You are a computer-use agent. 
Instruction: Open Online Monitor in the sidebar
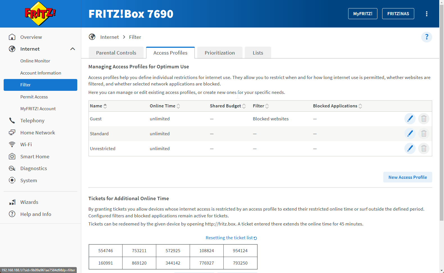tap(35, 61)
